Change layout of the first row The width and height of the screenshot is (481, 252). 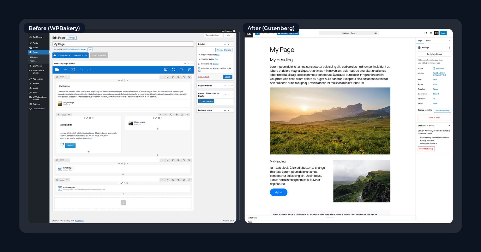62,77
